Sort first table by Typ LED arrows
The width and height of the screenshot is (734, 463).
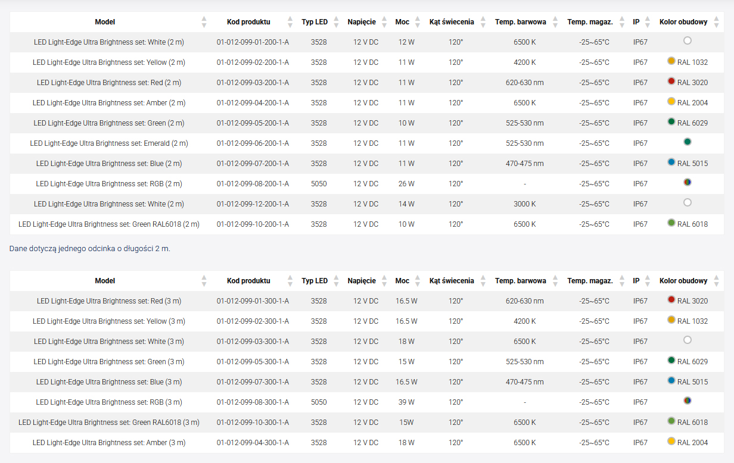coord(336,22)
